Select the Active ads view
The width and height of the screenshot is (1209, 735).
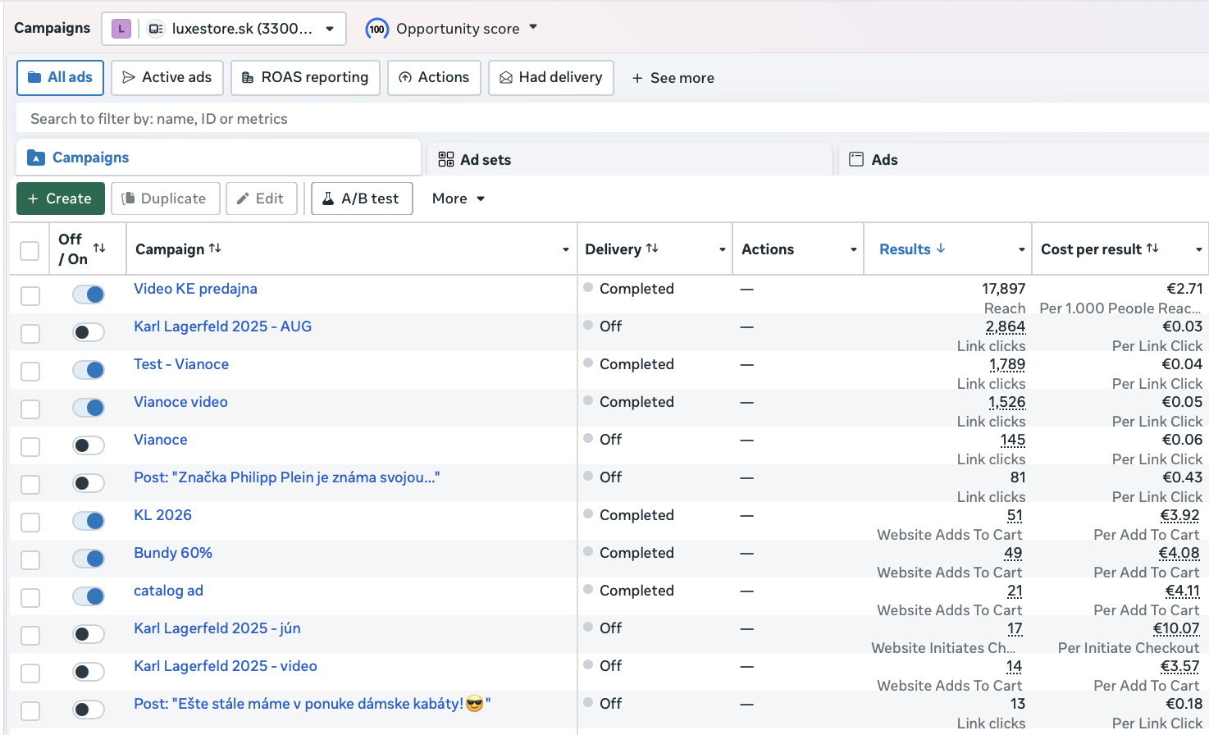167,77
